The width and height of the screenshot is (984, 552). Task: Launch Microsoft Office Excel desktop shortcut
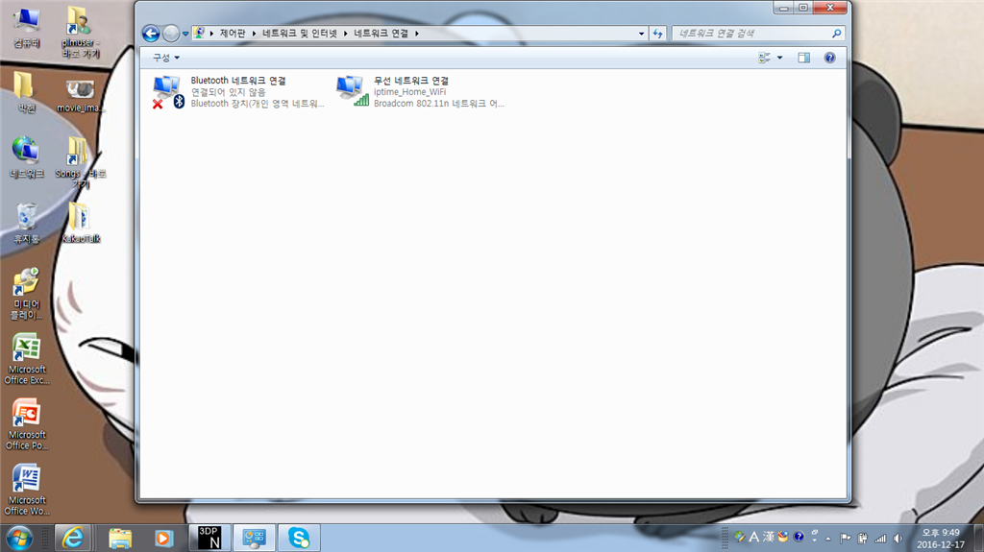tap(26, 359)
